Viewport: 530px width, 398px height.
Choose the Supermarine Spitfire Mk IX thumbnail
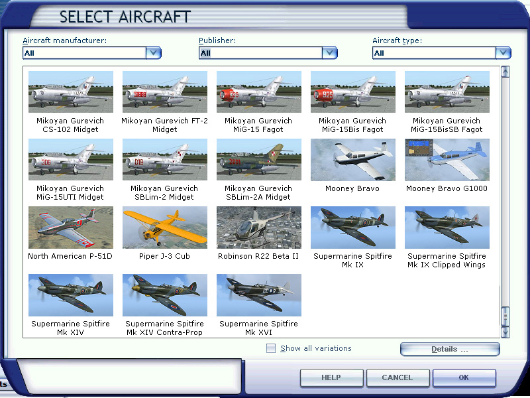352,227
